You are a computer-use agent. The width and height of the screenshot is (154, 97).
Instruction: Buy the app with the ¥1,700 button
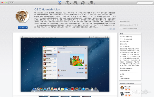tap(22, 28)
